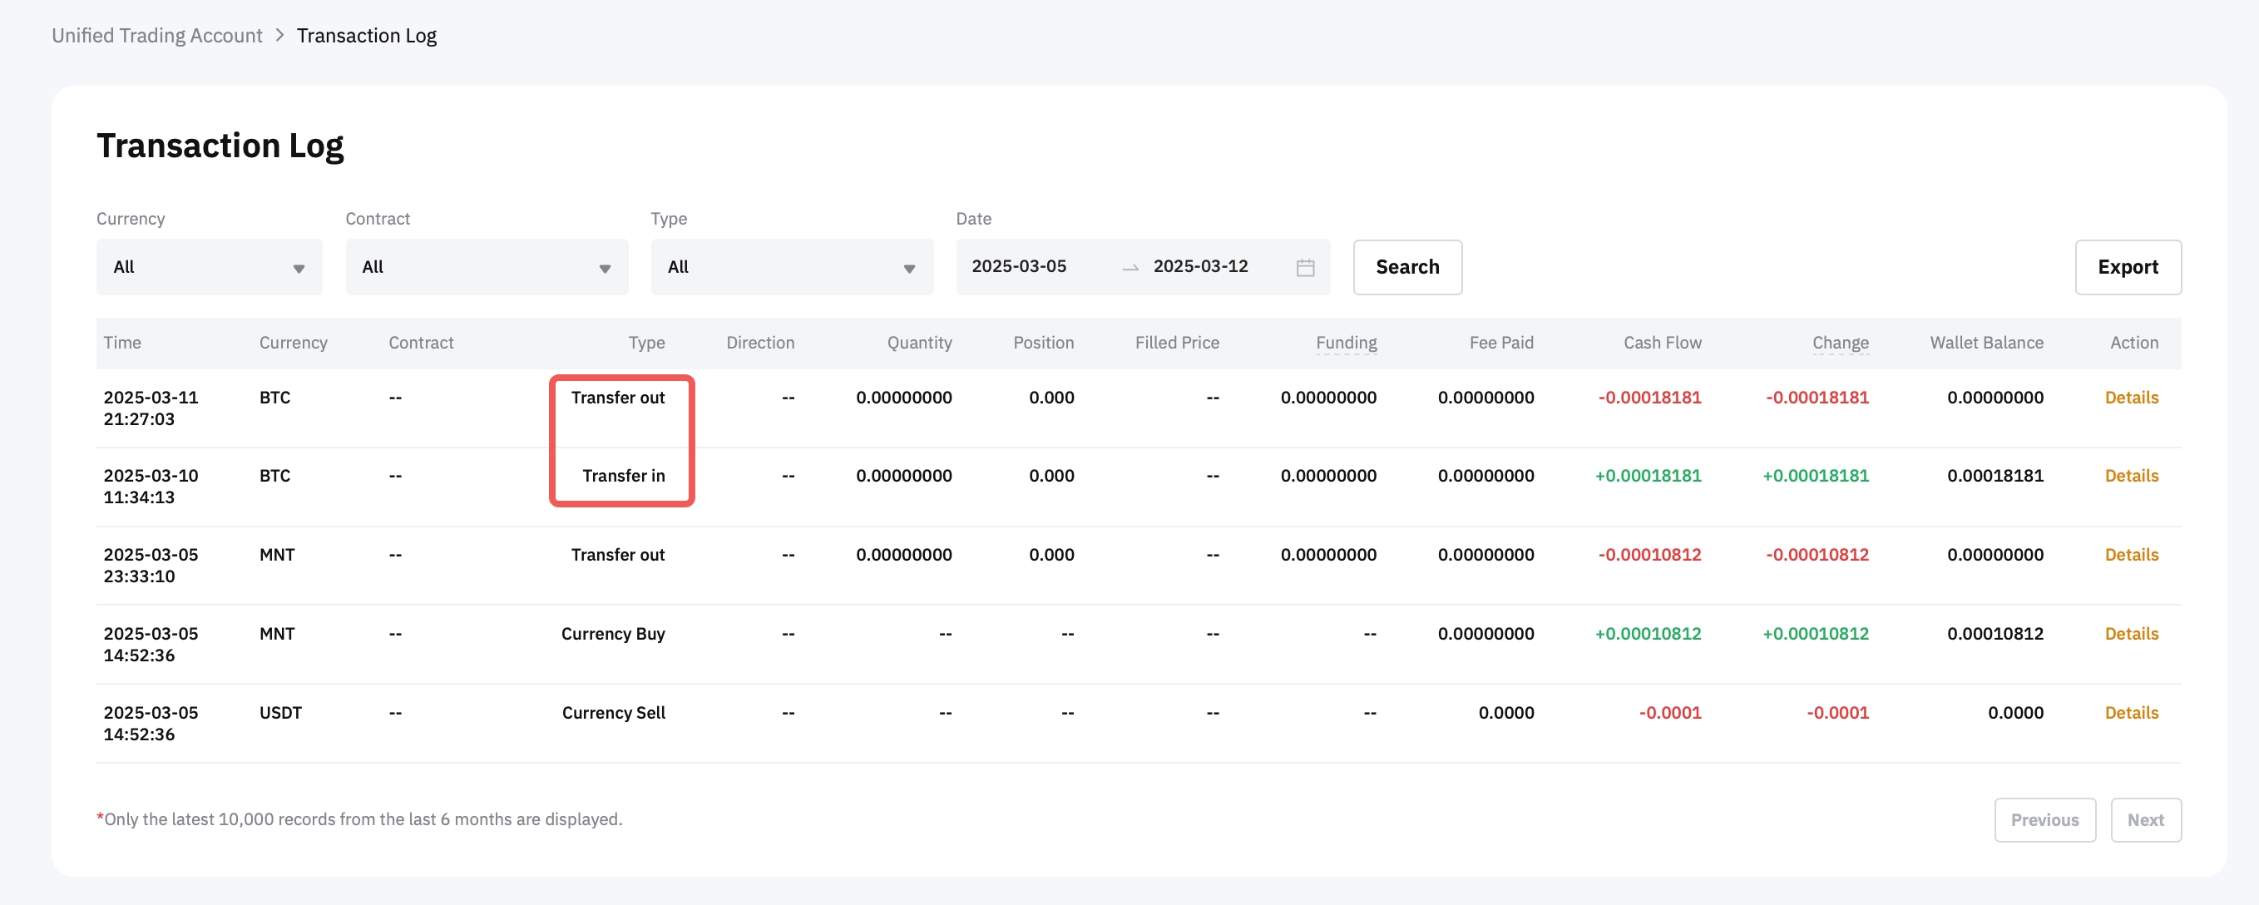Go to Previous page of records
This screenshot has height=905, width=2259.
pos(2044,820)
